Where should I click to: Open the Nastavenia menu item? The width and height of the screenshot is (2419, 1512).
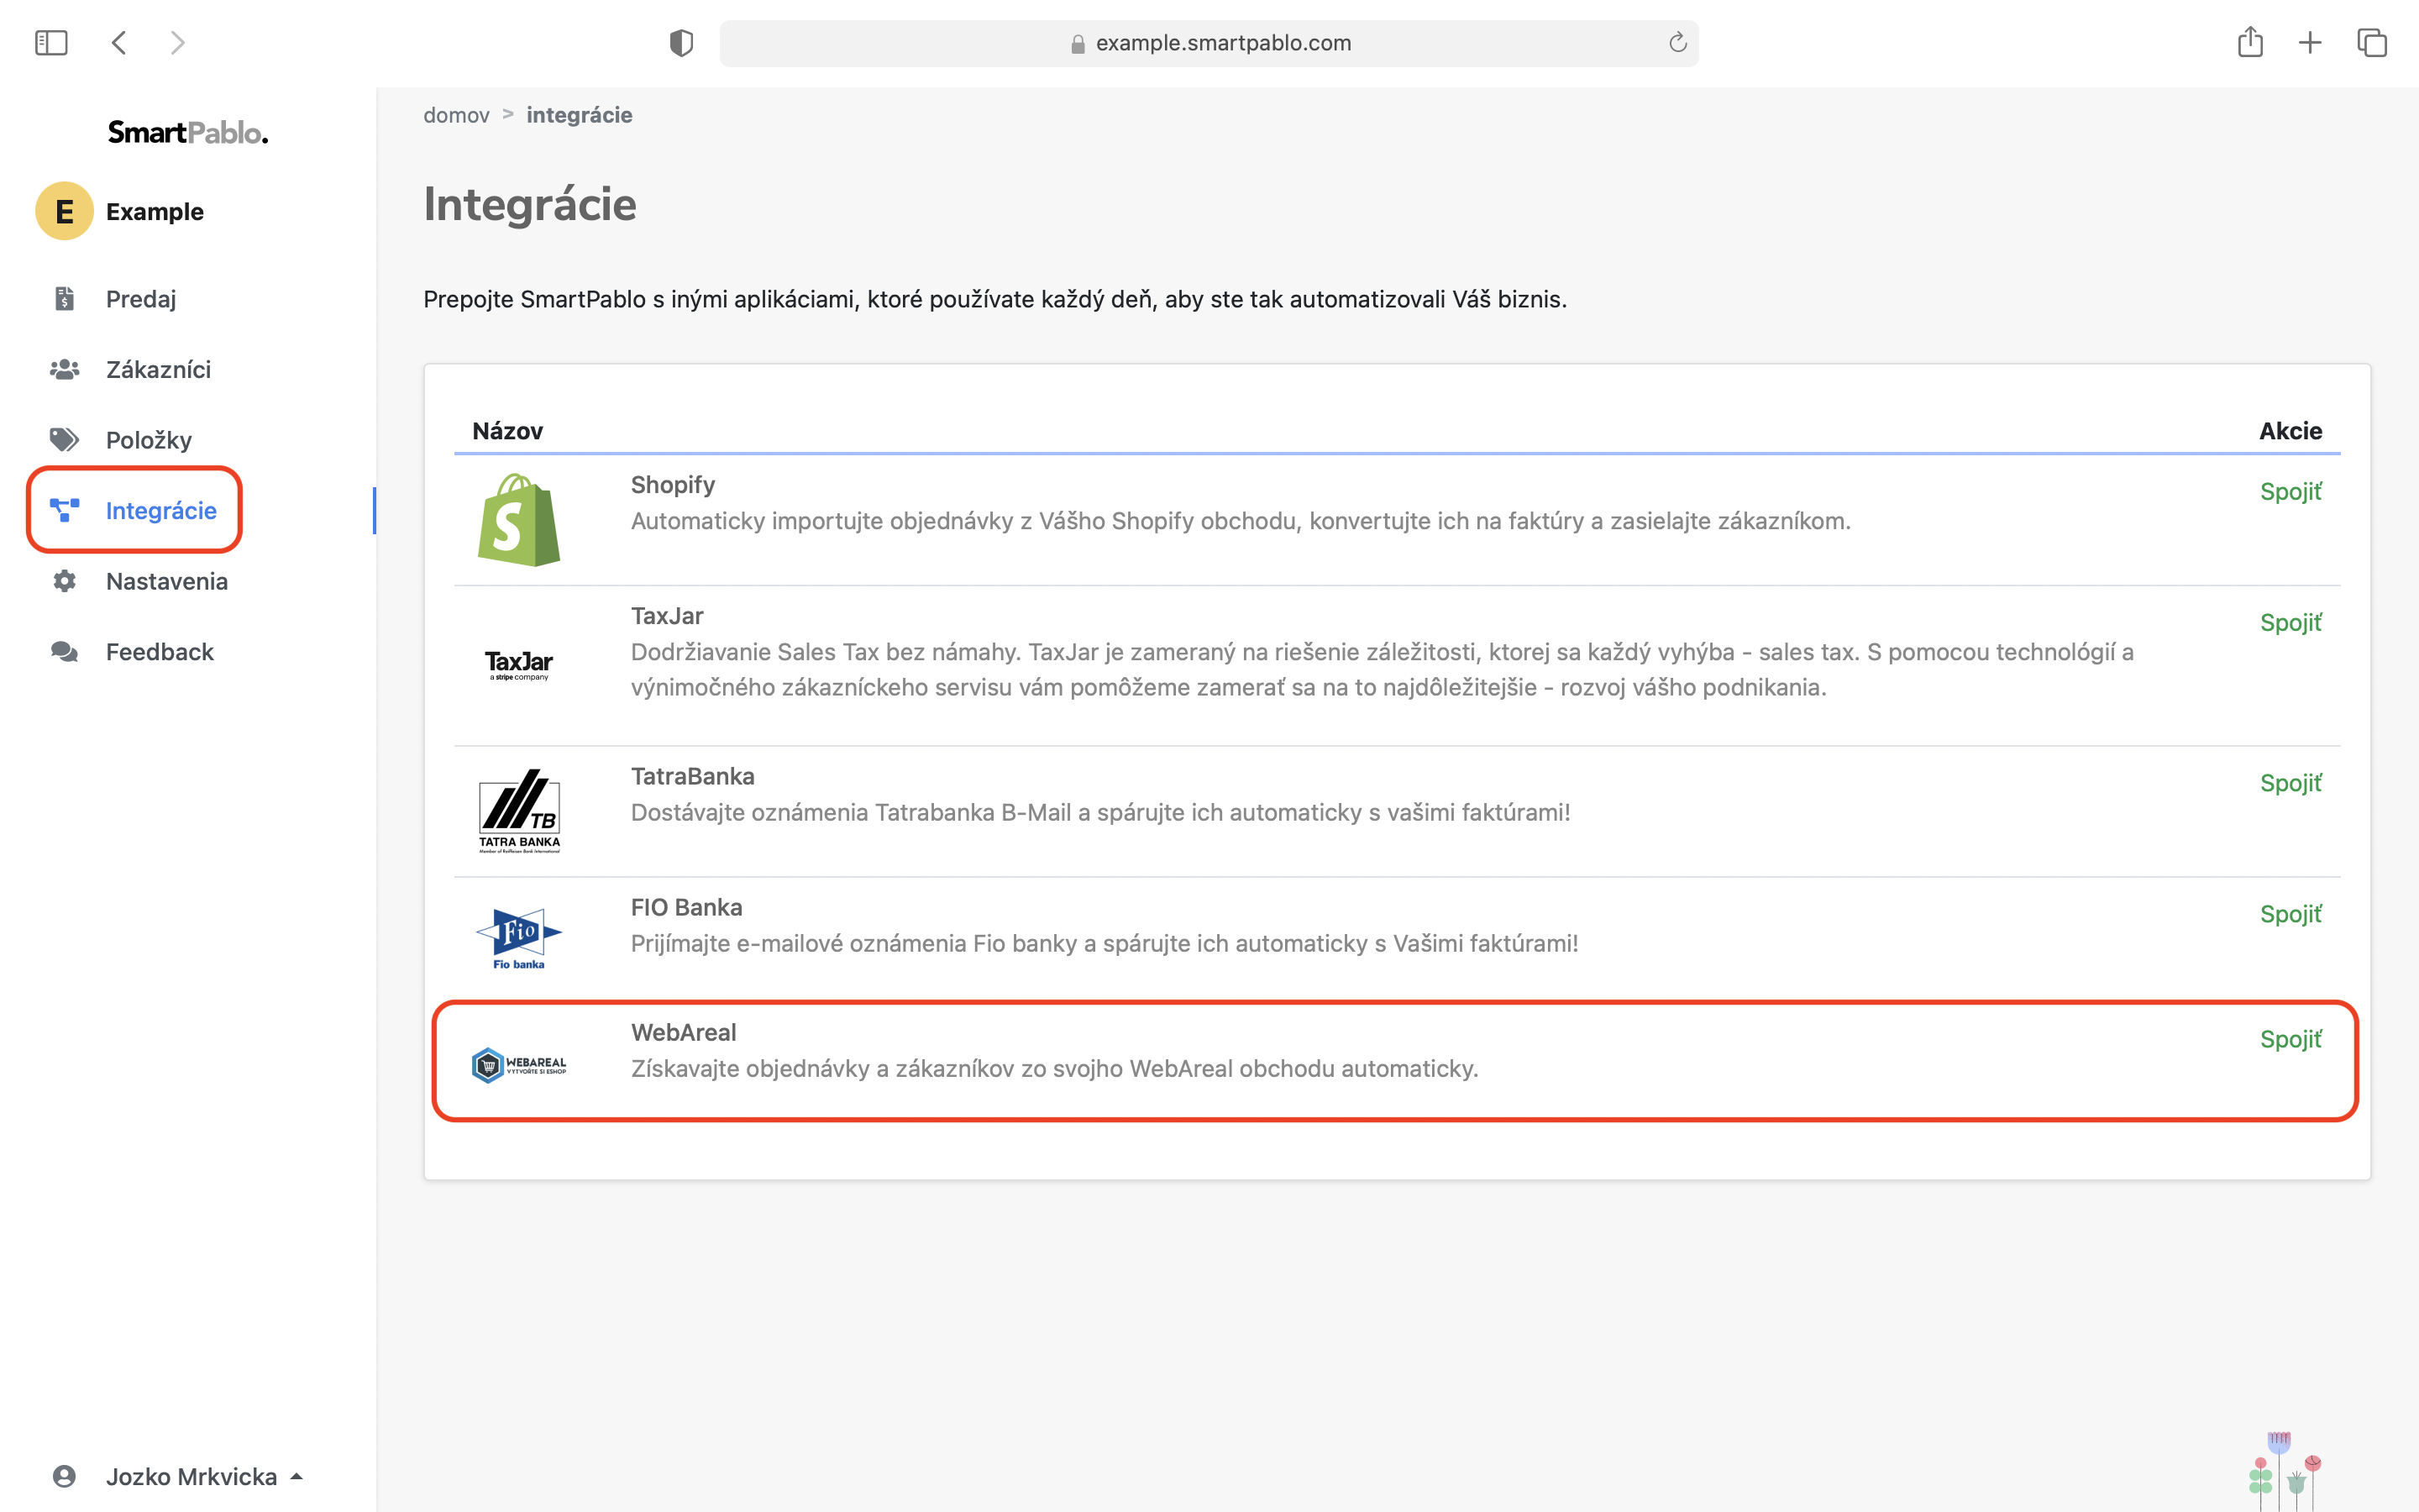pyautogui.click(x=167, y=581)
